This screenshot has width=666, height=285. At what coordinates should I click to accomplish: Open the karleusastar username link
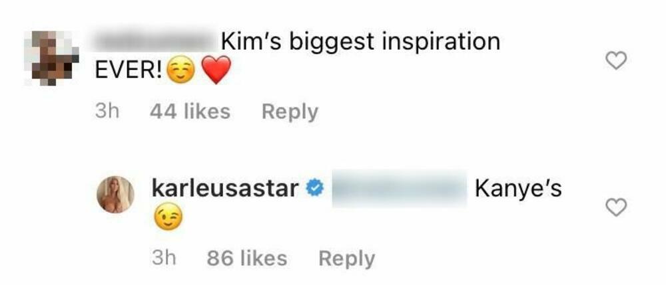(x=225, y=189)
